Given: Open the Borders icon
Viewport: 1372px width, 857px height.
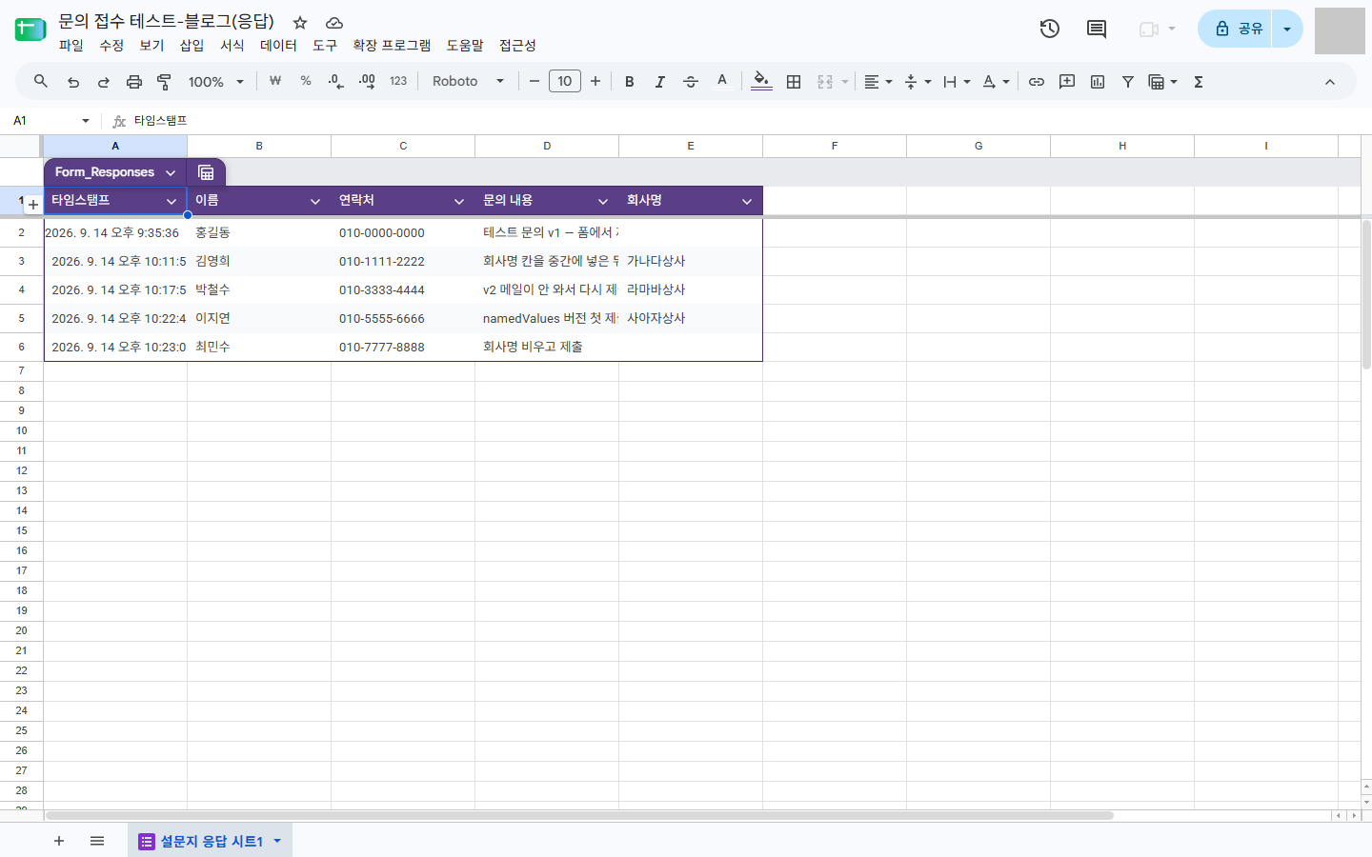Looking at the screenshot, I should point(794,82).
